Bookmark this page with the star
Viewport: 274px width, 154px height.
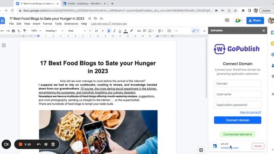pos(235,11)
